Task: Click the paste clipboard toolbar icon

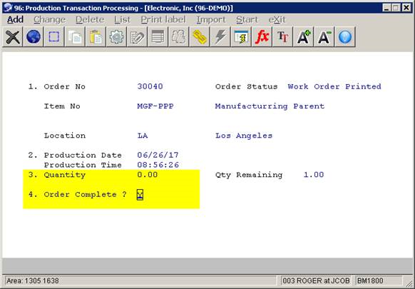Action: click(x=96, y=37)
